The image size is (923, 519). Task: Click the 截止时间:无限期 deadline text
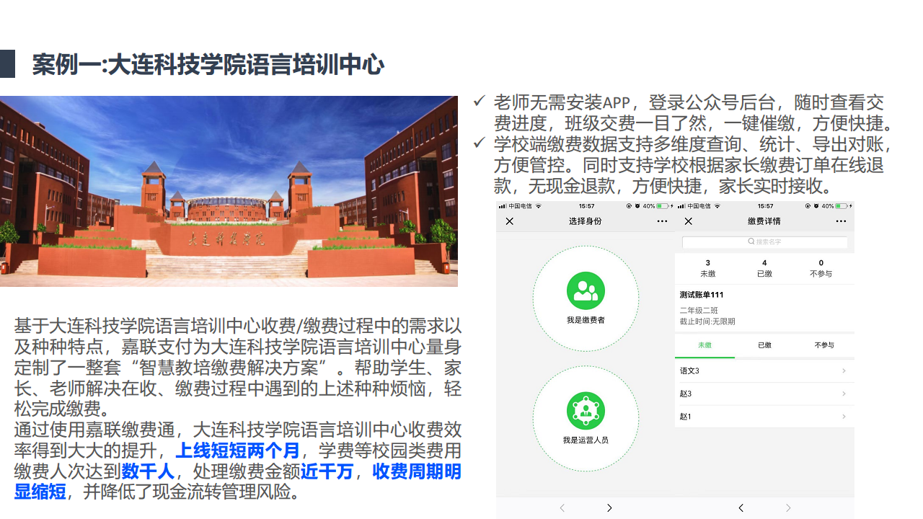click(707, 321)
